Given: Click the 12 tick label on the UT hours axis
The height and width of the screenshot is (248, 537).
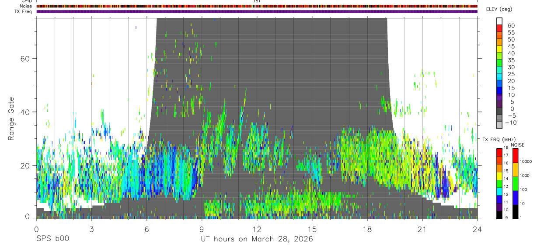Looking at the screenshot, I should (257, 229).
